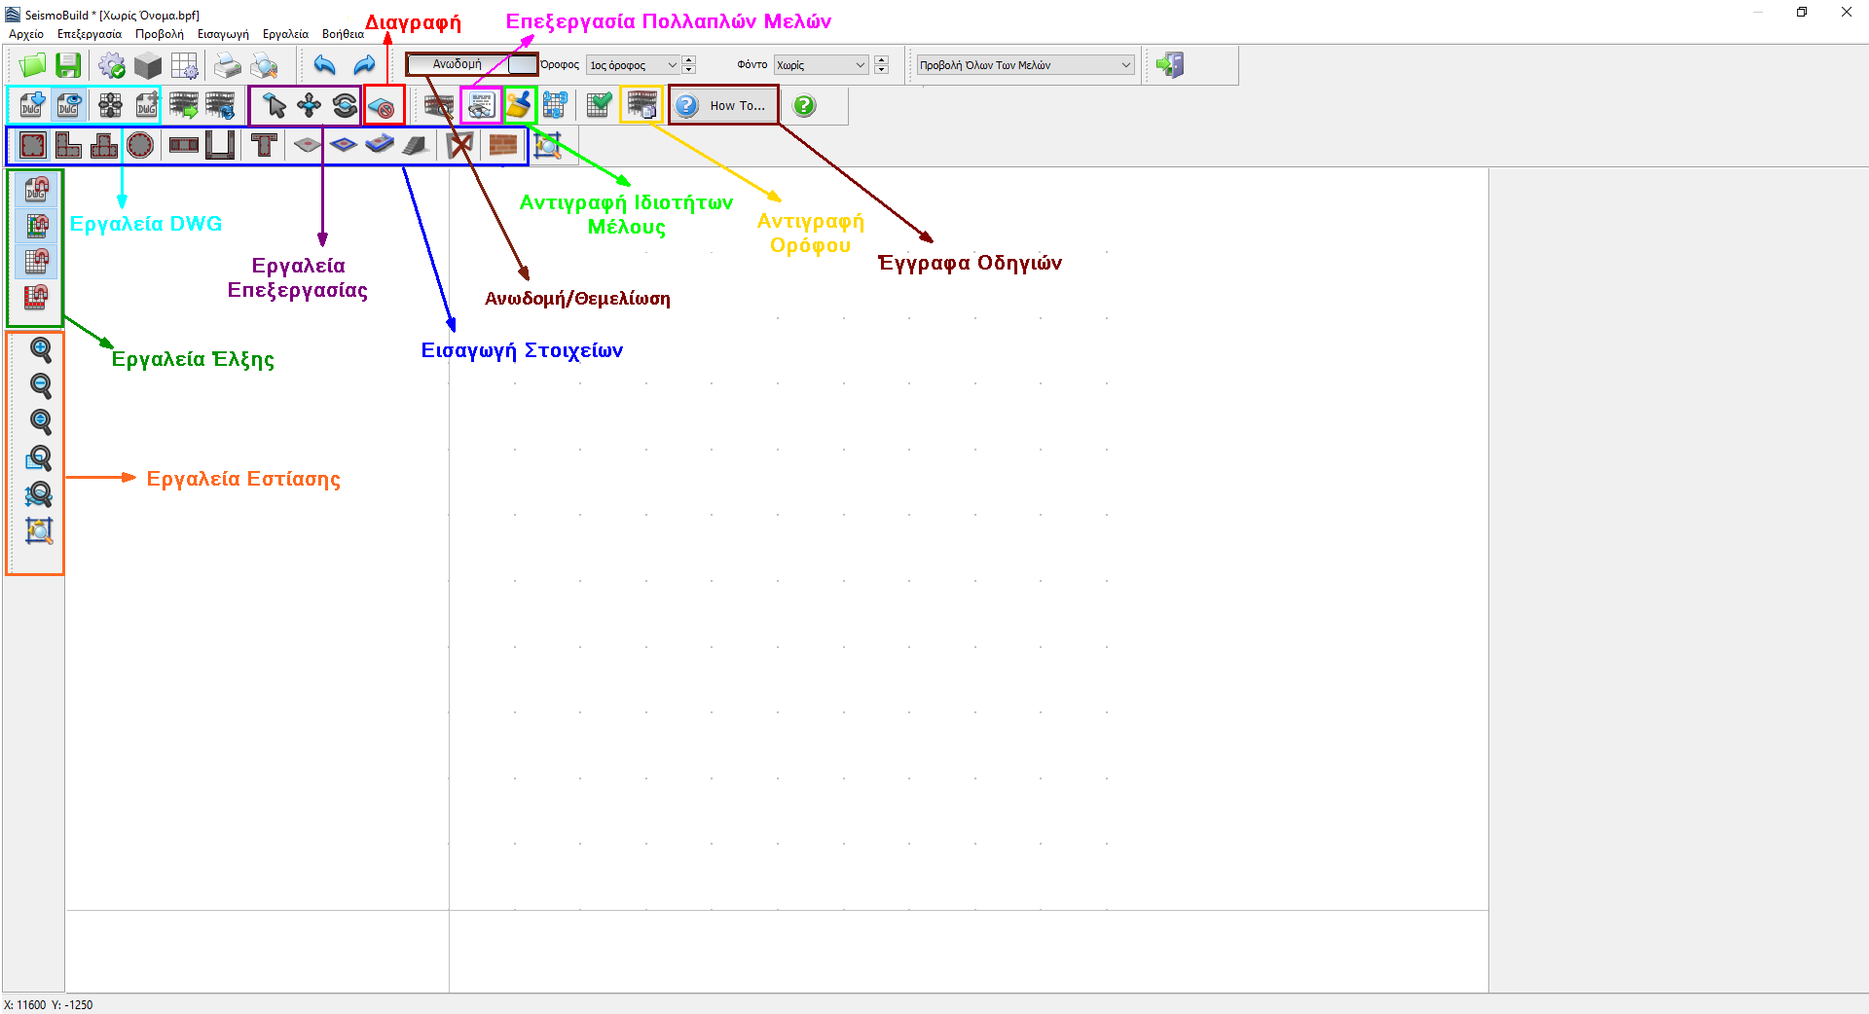Click the copy floor icon
The height and width of the screenshot is (1014, 1869).
641,105
